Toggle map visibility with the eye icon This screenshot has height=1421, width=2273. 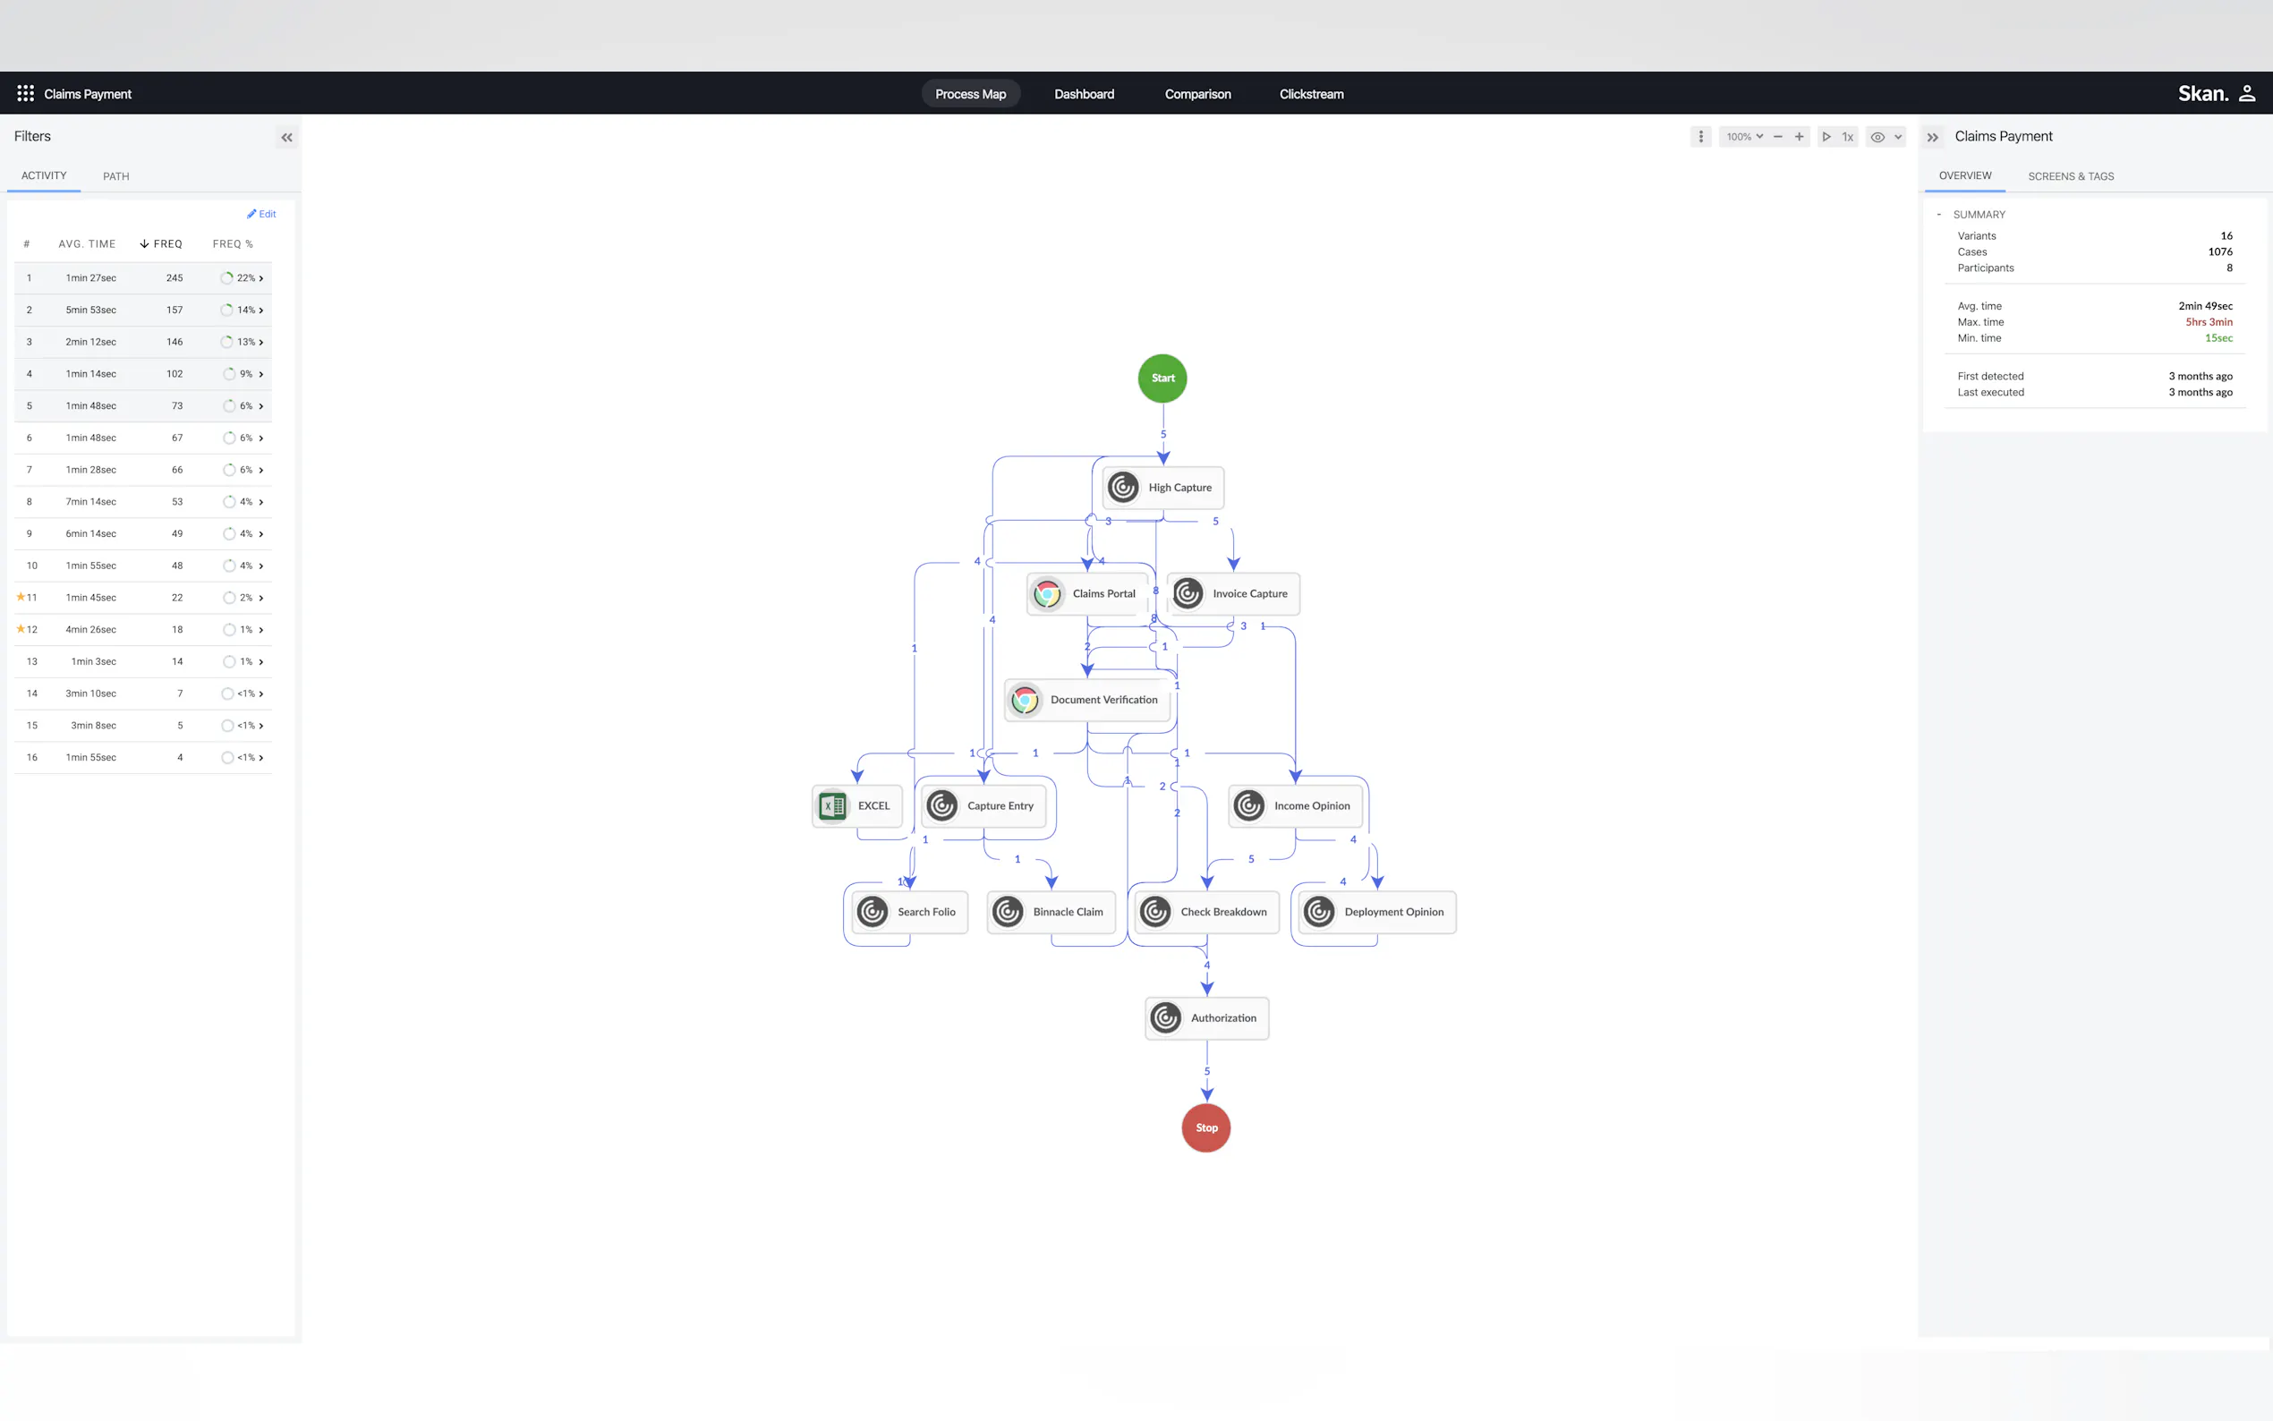click(x=1877, y=137)
